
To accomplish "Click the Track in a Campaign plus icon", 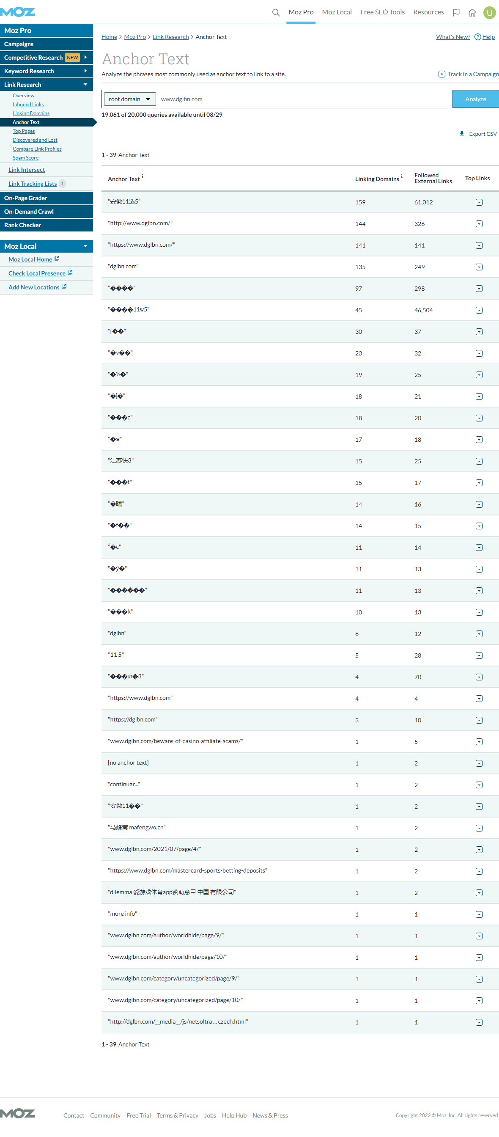I will point(441,74).
